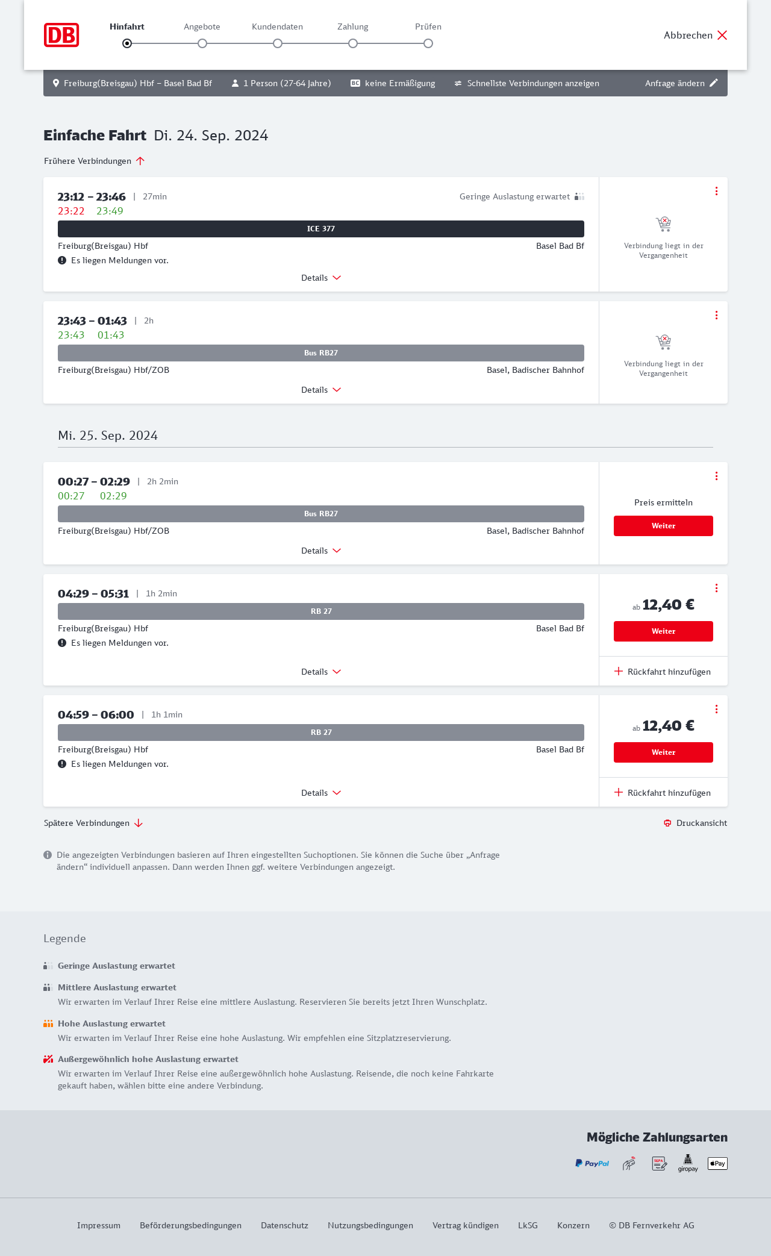Select the Hinfahrt step indicator
771x1256 pixels.
pos(127,43)
